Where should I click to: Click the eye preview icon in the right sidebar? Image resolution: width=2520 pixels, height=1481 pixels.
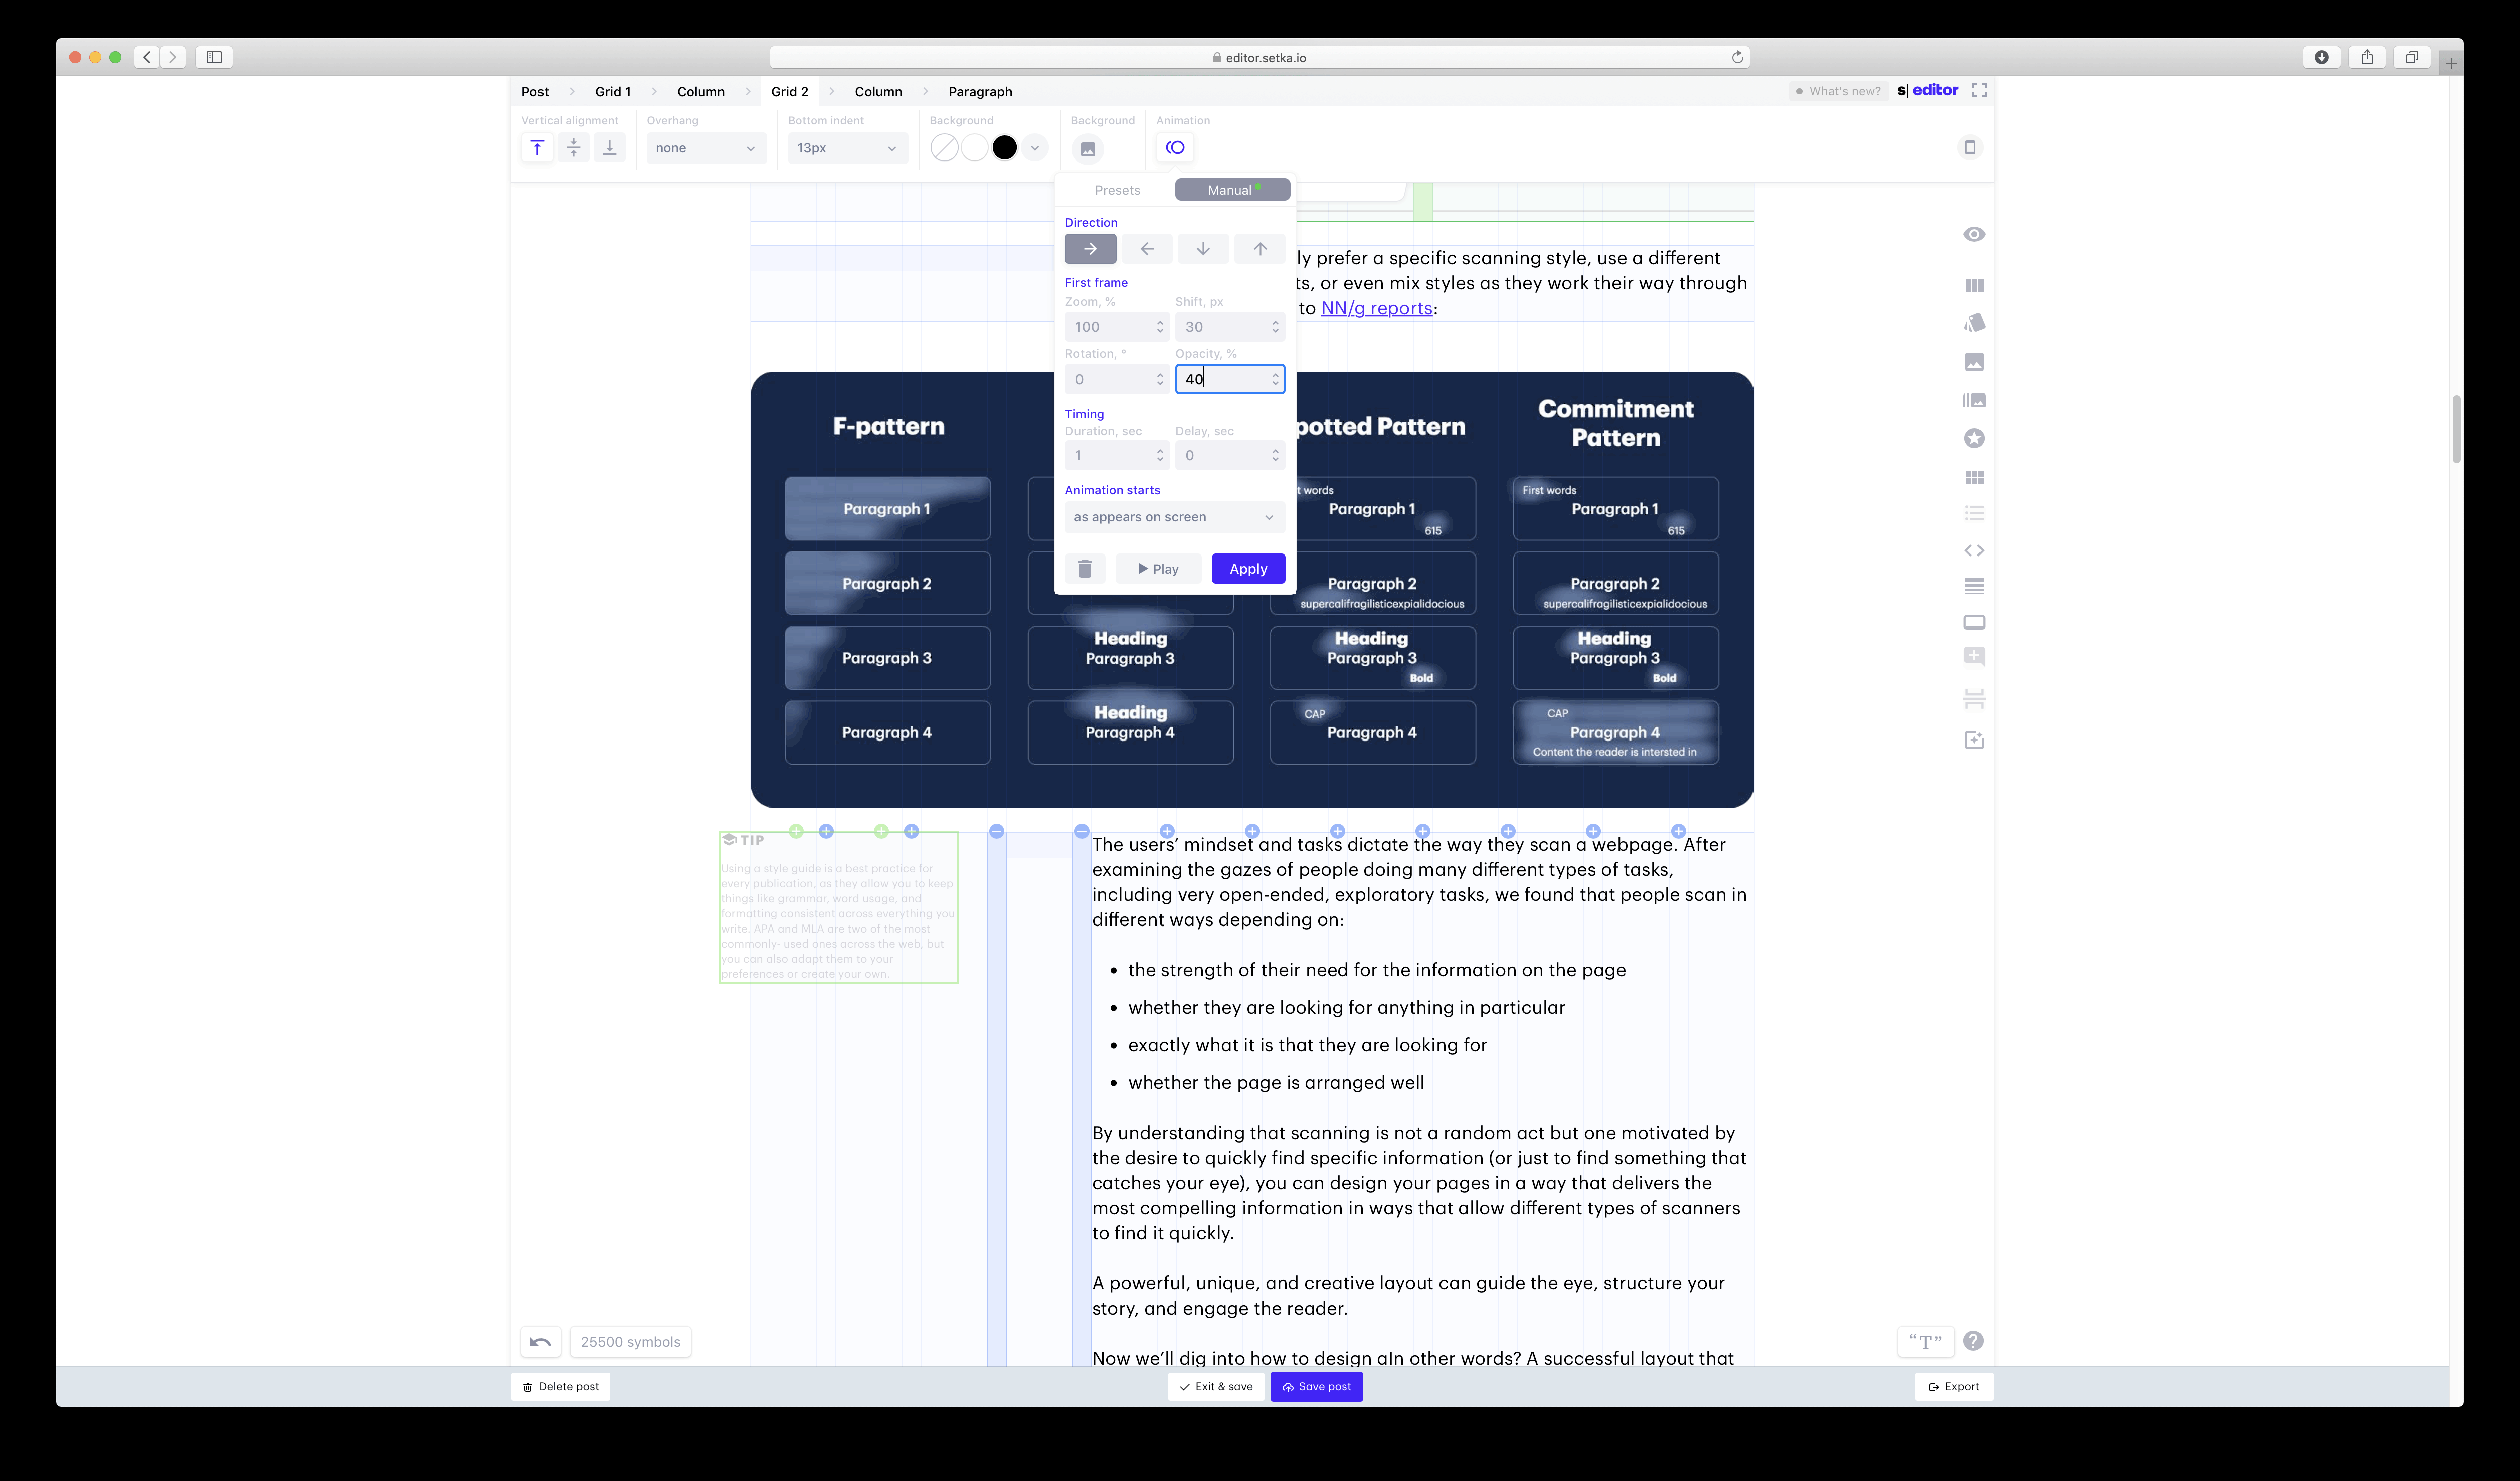click(1974, 234)
